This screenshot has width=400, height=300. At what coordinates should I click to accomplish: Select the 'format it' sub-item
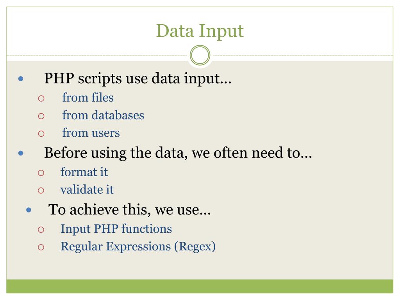click(84, 172)
